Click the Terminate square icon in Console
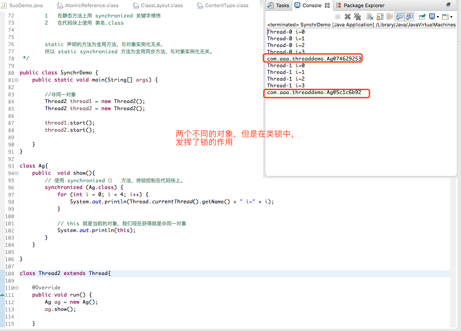 338,17
